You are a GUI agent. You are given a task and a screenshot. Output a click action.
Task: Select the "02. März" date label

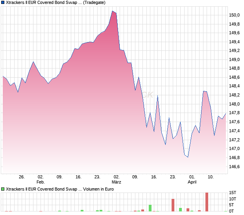[116, 180]
